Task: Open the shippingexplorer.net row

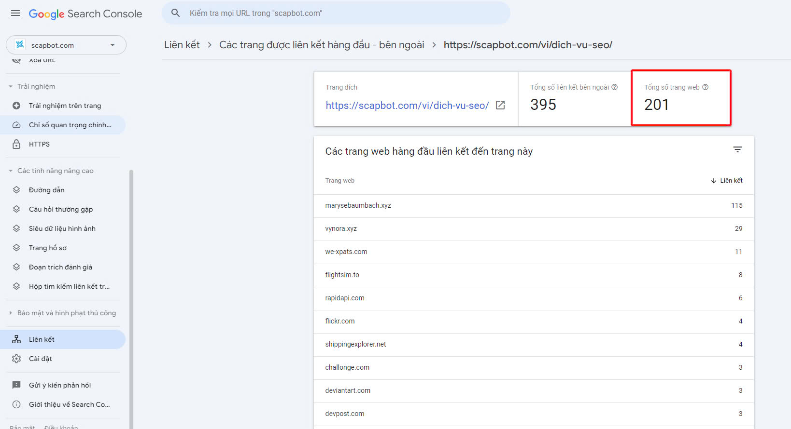Action: click(534, 344)
